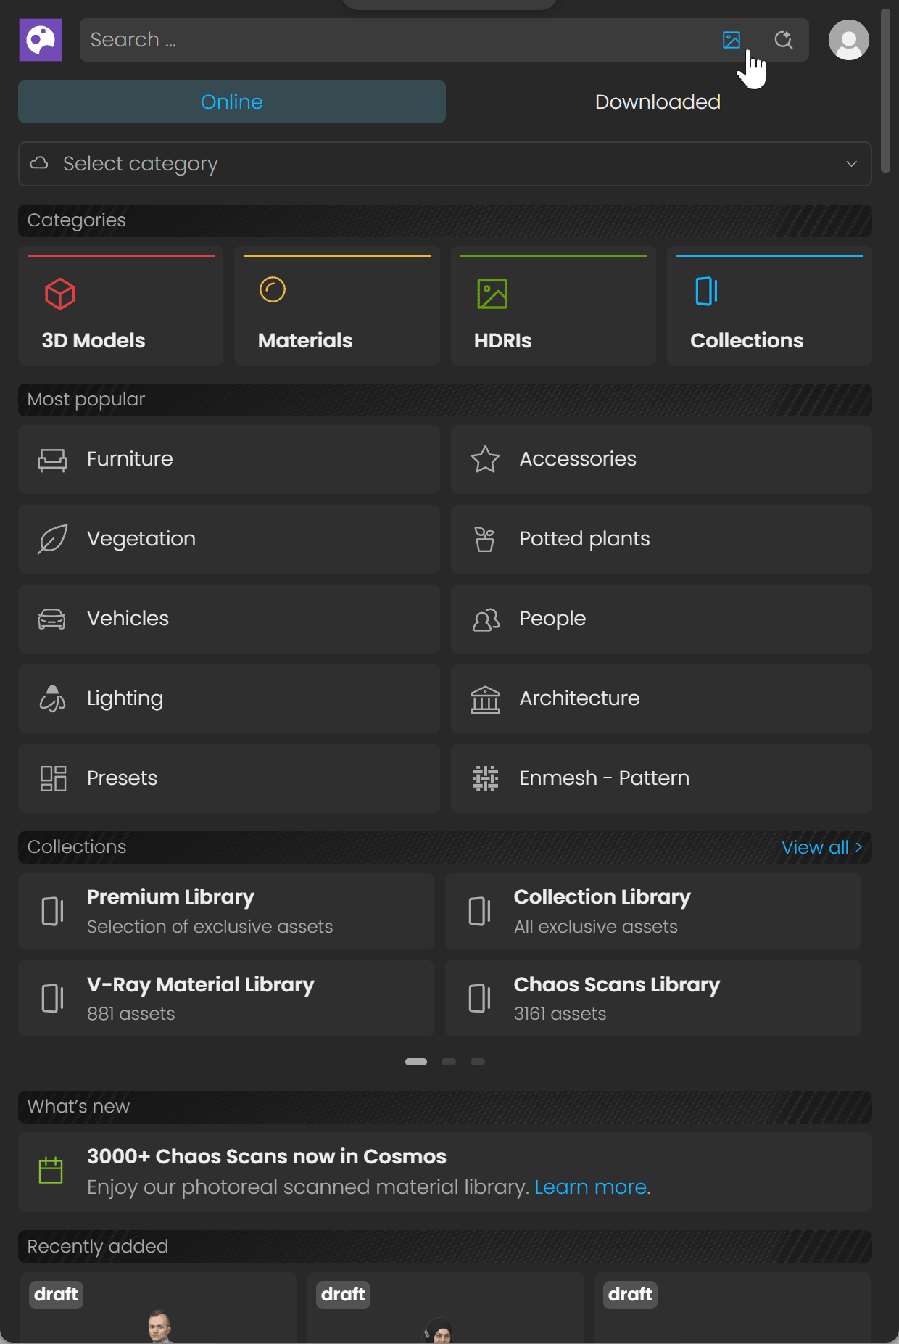Browse Lighting assets
899x1344 pixels.
229,698
